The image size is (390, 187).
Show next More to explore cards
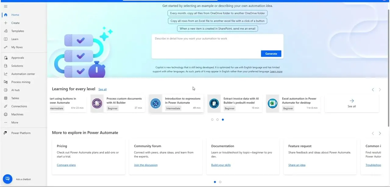[x=380, y=133]
